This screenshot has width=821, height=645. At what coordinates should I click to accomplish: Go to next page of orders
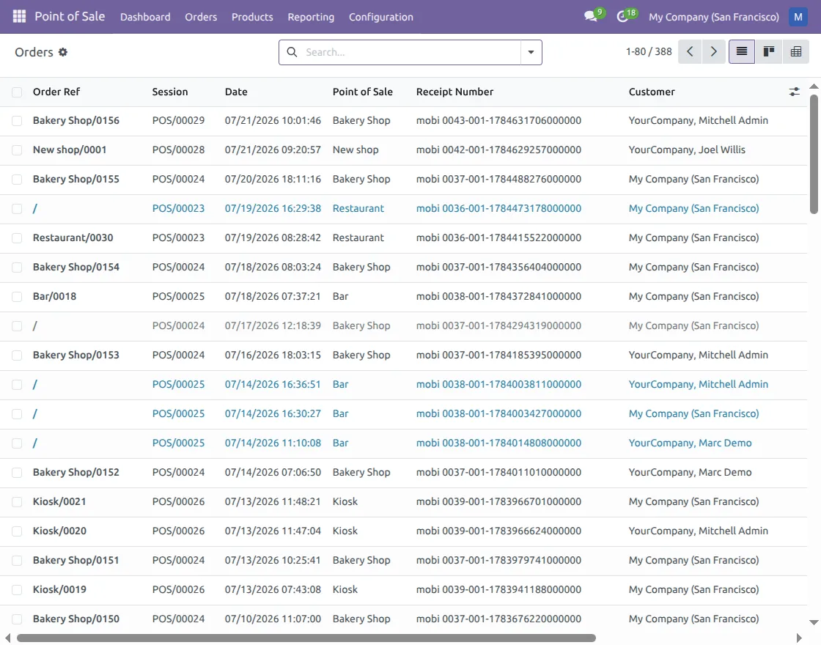click(714, 51)
